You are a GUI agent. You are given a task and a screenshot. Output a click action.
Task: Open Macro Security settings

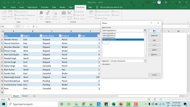coord(21,19)
